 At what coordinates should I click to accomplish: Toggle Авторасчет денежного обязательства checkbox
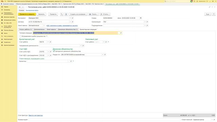click(x=54, y=51)
